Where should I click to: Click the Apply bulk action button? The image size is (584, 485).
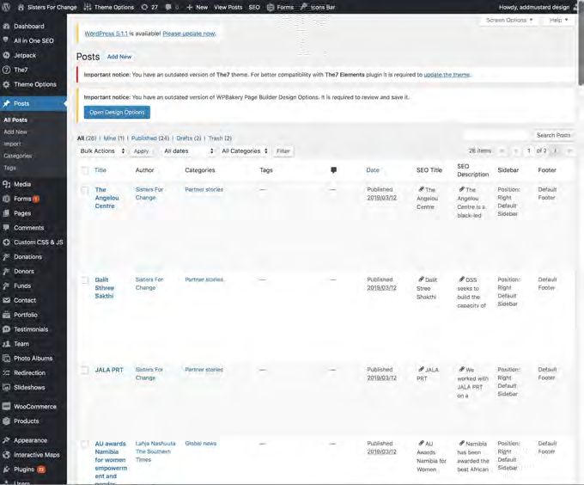141,151
